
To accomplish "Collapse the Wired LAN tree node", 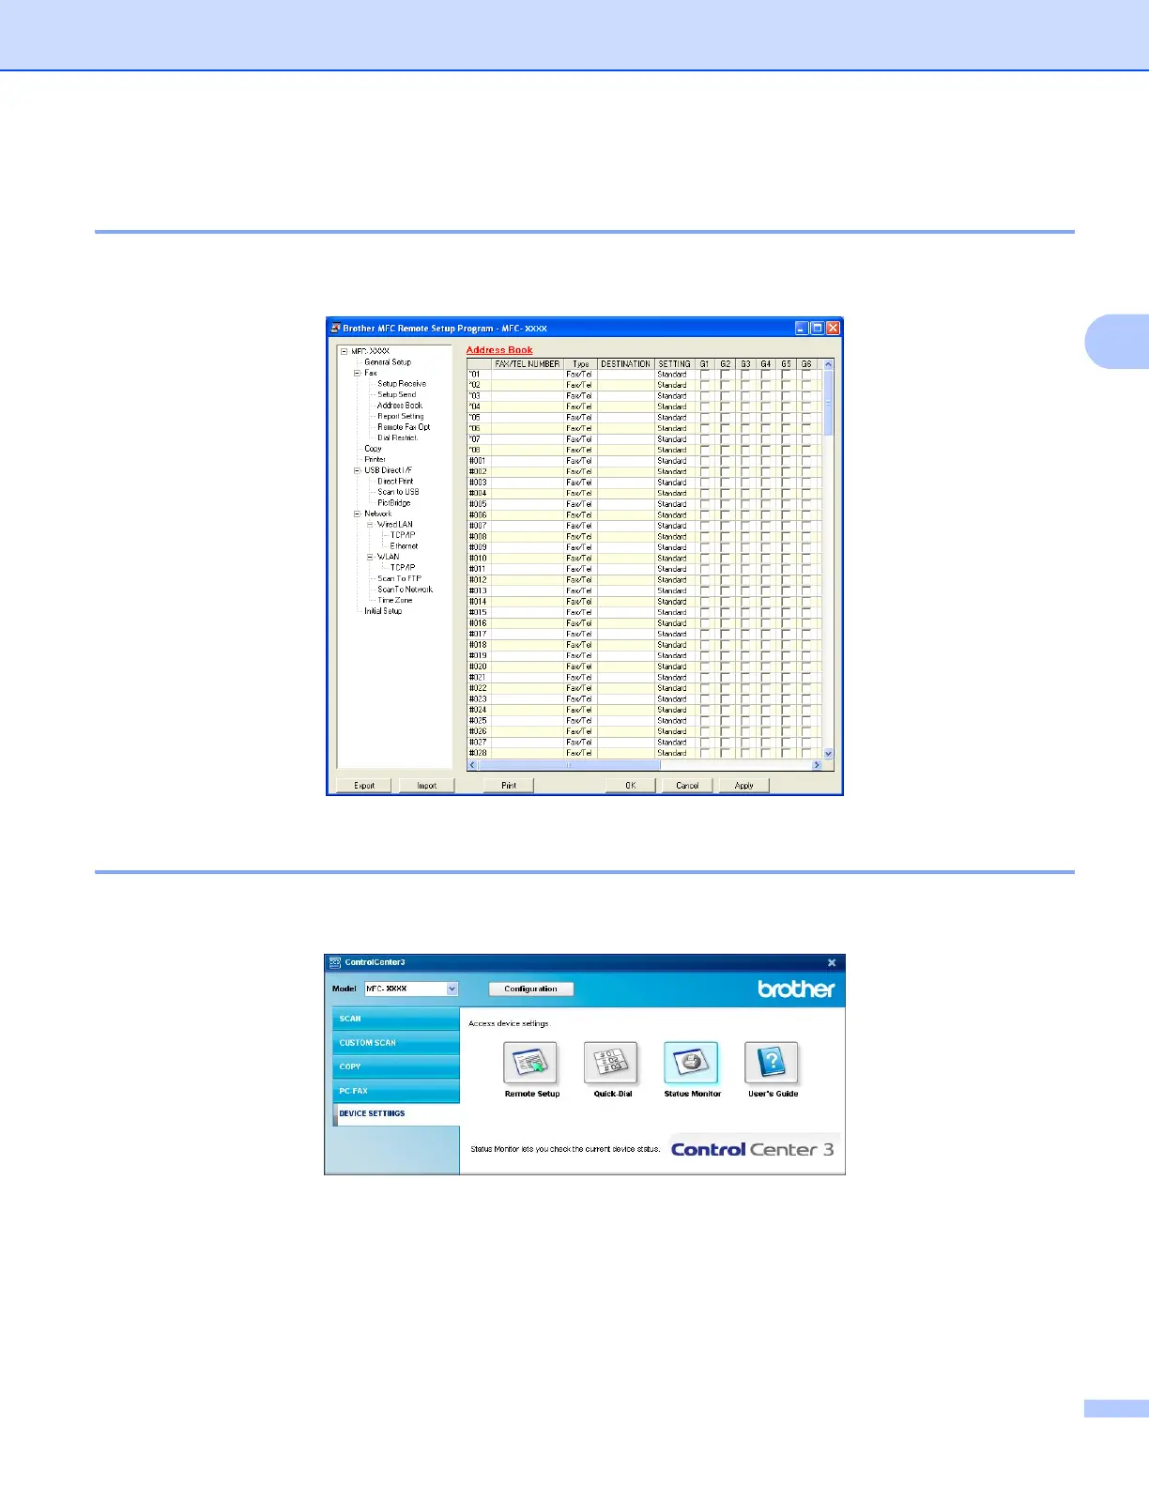I will click(x=371, y=525).
